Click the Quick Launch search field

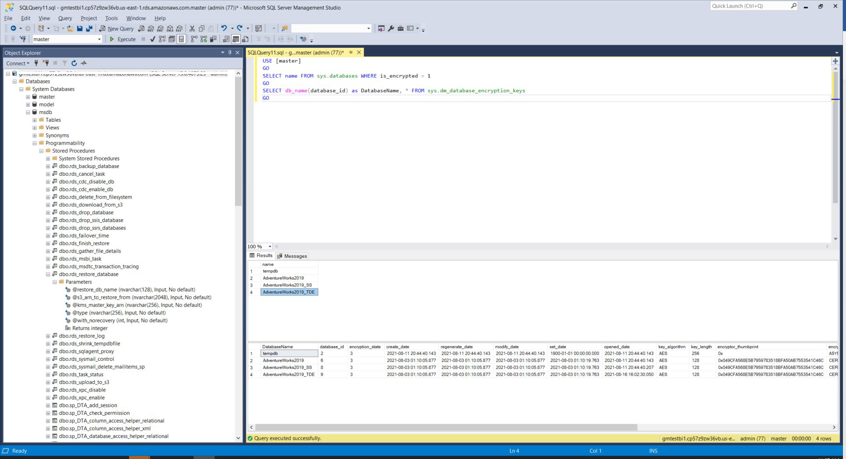click(749, 6)
